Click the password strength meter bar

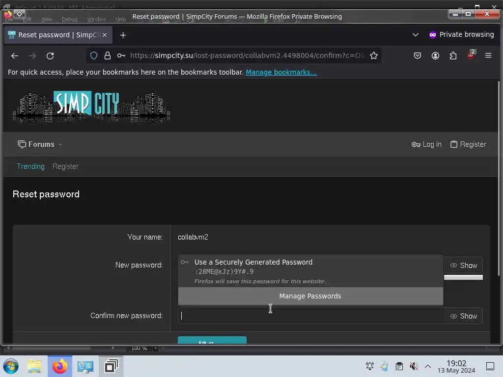[x=463, y=277]
